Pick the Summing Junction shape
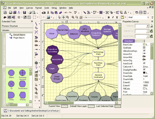 [23, 75]
